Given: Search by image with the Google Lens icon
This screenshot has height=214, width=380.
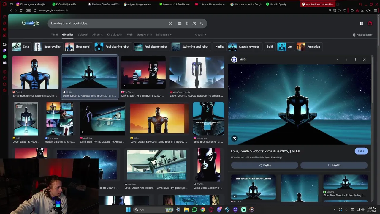Looking at the screenshot, I should pyautogui.click(x=194, y=23).
